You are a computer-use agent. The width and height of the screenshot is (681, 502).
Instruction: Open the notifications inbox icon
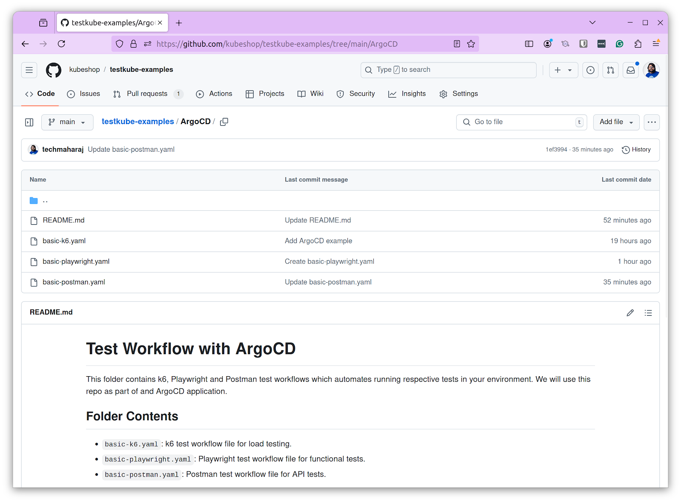[x=631, y=70]
